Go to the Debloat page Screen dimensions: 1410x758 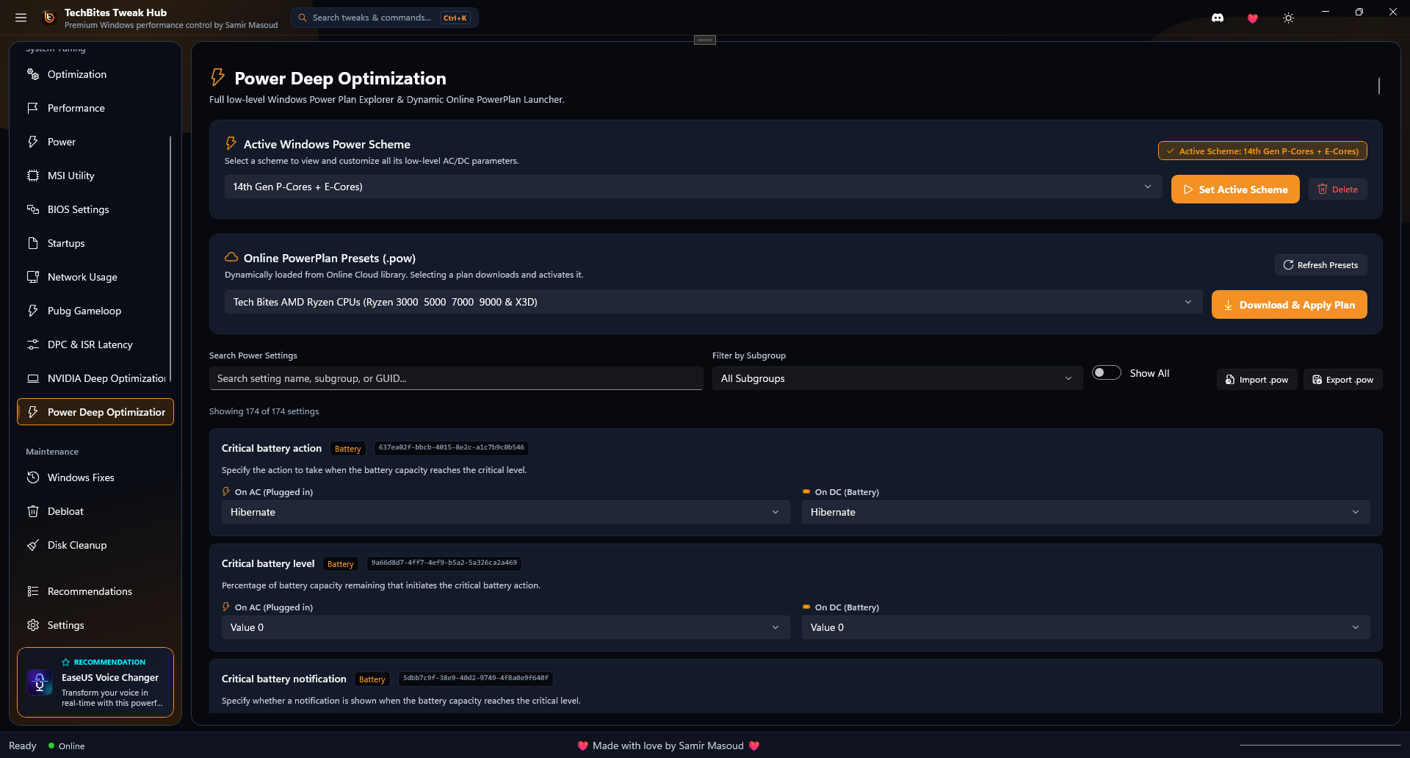pos(95,511)
